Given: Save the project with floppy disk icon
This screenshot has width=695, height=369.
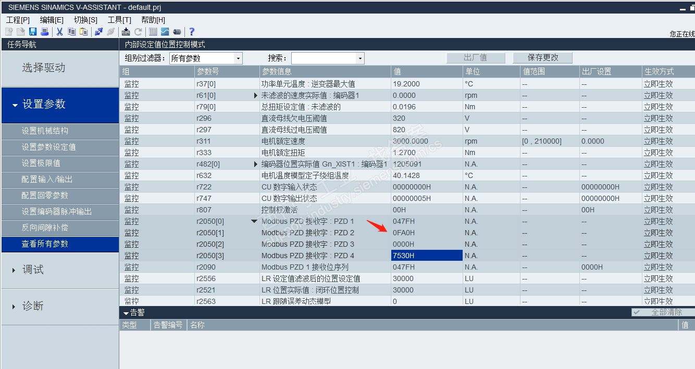Looking at the screenshot, I should 33,32.
